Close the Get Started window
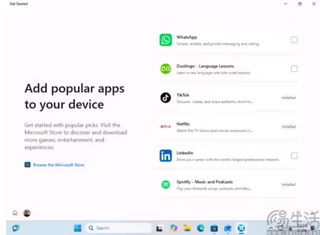Image resolution: width=320 pixels, height=235 pixels. pos(314,4)
